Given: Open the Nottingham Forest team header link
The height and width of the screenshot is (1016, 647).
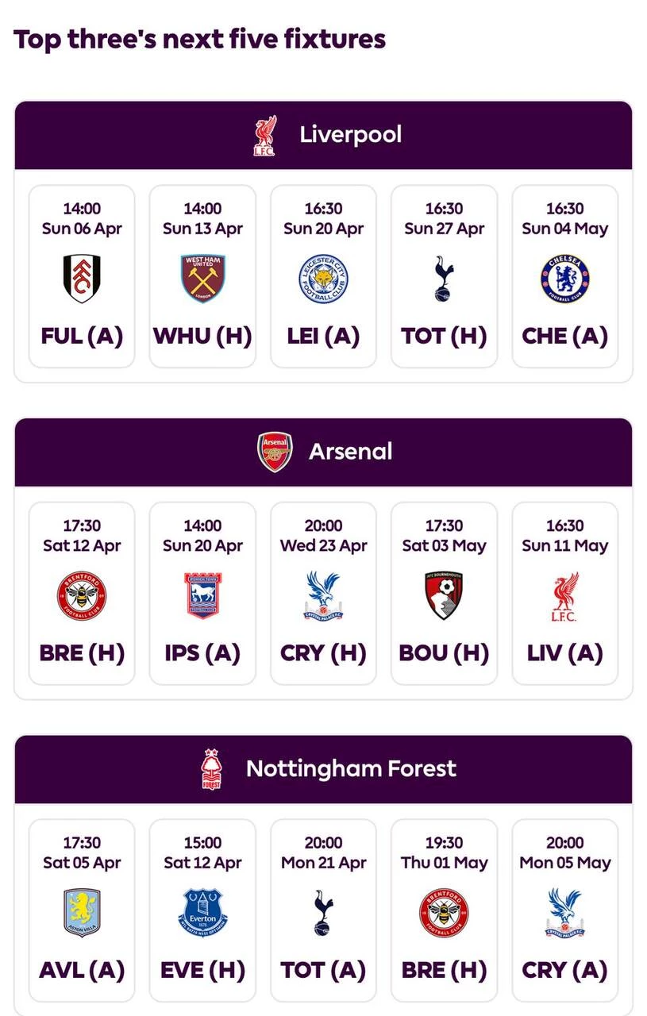Looking at the screenshot, I should click(x=351, y=768).
